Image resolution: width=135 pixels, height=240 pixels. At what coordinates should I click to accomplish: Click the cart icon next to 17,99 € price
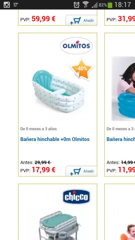[75, 172]
